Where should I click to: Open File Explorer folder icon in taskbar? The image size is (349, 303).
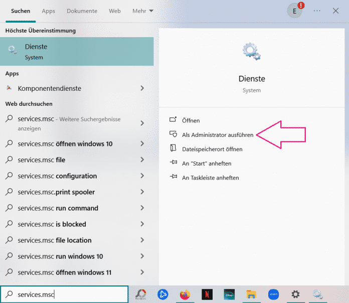pyautogui.click(x=251, y=294)
